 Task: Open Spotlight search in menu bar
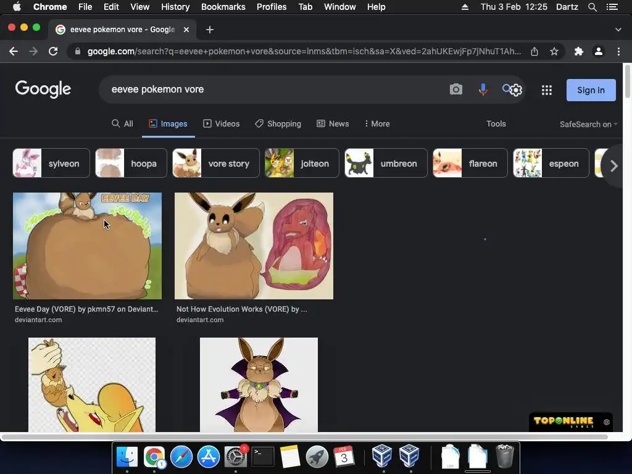592,7
